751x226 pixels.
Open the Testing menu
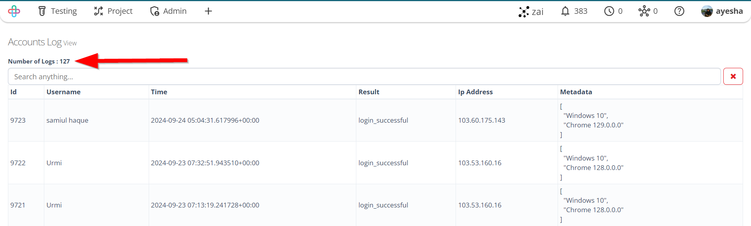click(x=58, y=11)
